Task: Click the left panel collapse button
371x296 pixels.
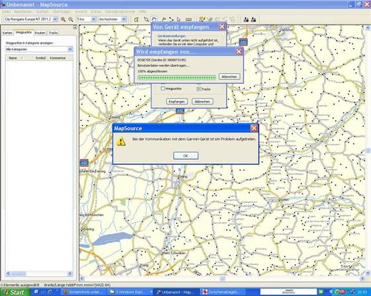Action: tap(75, 27)
